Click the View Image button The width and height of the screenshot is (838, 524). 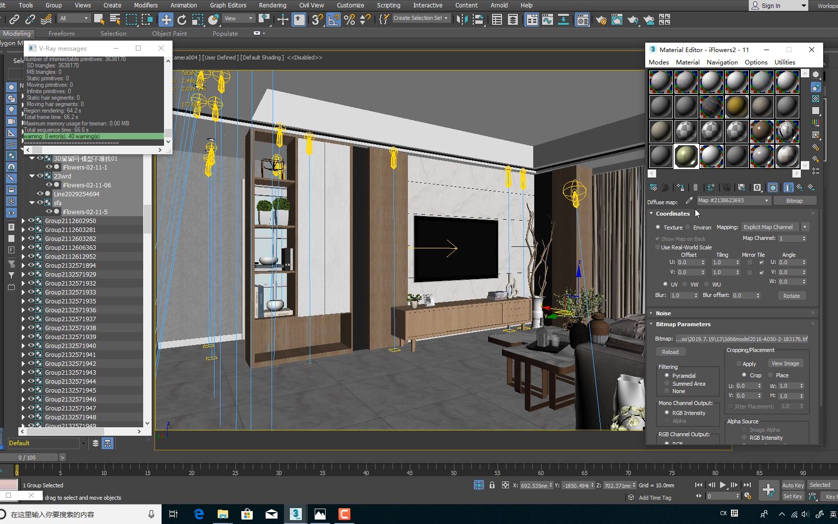785,363
